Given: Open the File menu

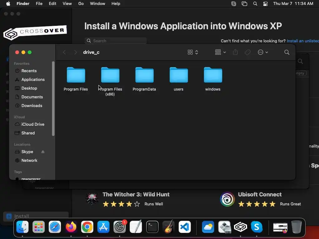Looking at the screenshot, I should (39, 4).
